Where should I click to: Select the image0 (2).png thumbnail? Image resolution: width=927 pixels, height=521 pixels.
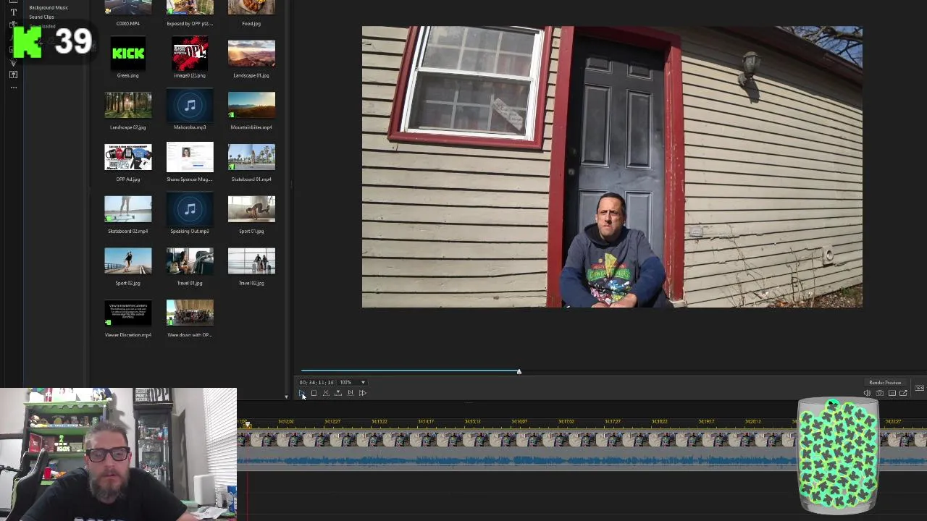pyautogui.click(x=190, y=54)
